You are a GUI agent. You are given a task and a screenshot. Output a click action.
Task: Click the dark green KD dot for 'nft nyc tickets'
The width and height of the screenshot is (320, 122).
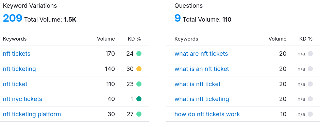(139, 99)
